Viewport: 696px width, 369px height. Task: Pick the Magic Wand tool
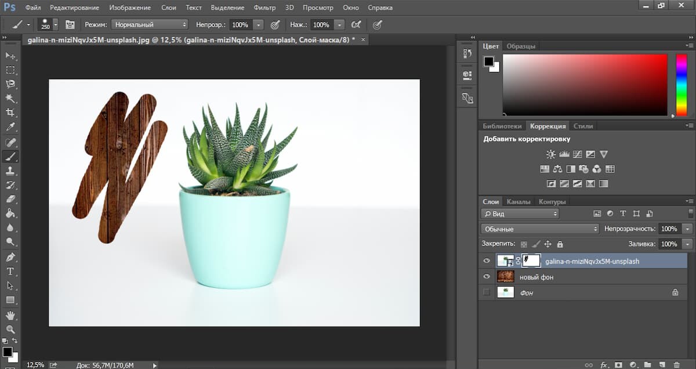[10, 98]
